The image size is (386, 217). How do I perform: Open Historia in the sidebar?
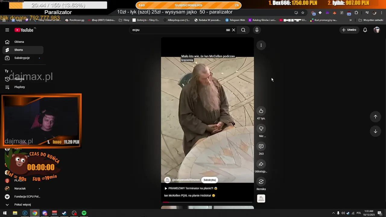[x=23, y=79]
